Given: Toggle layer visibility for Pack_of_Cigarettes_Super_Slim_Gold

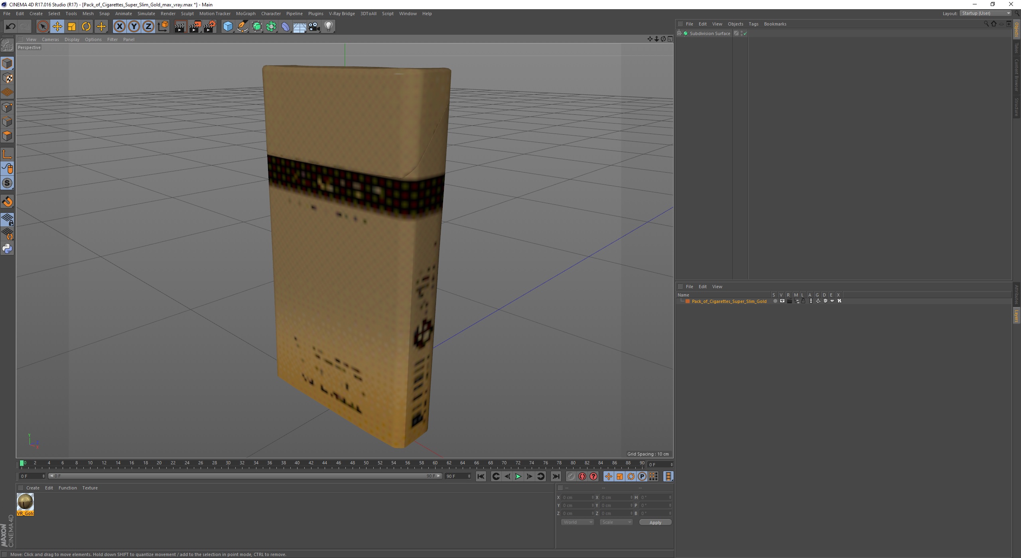Looking at the screenshot, I should (782, 301).
